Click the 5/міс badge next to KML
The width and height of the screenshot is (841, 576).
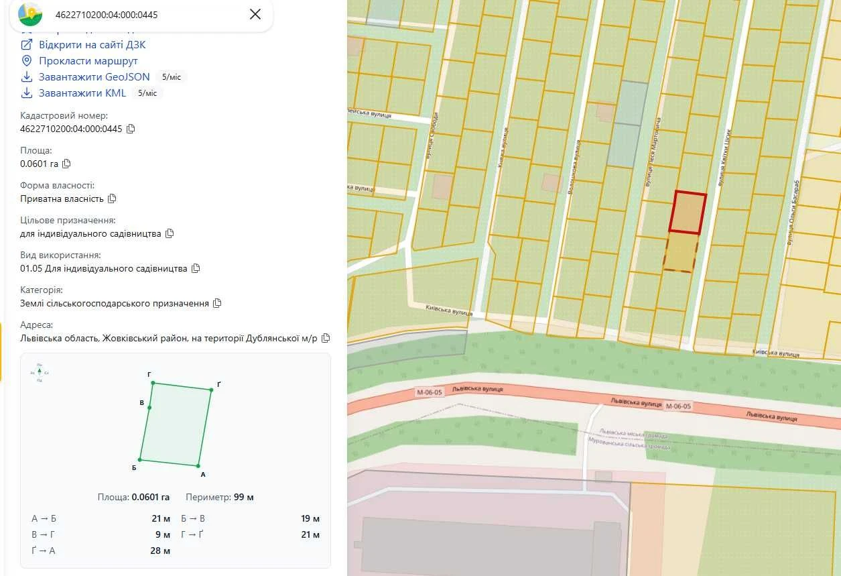tap(147, 93)
